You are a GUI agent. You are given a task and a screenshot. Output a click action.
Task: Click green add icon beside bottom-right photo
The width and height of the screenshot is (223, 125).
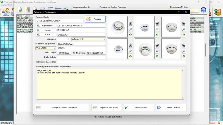(183, 56)
